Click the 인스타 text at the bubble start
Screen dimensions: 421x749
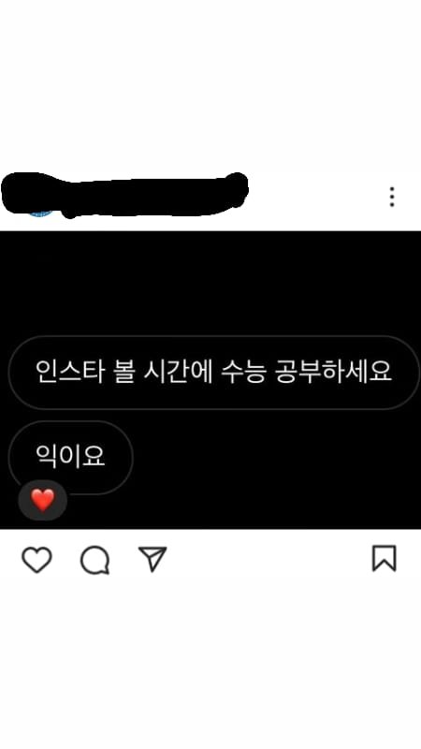point(69,372)
